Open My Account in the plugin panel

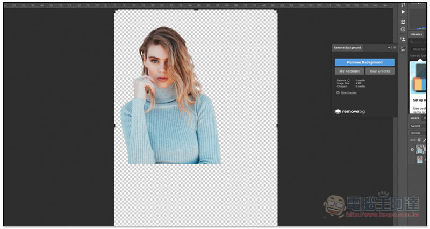pyautogui.click(x=349, y=71)
